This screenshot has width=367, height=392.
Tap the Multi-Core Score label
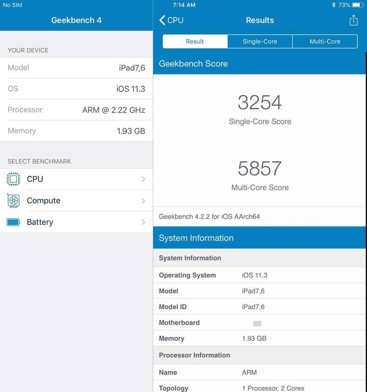[x=260, y=187]
